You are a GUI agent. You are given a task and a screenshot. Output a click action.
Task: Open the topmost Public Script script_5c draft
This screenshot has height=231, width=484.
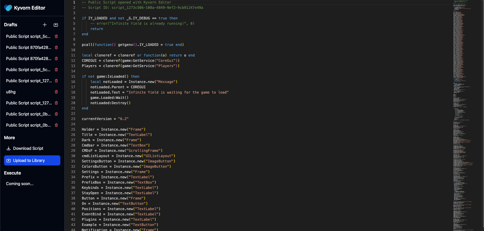click(x=28, y=36)
